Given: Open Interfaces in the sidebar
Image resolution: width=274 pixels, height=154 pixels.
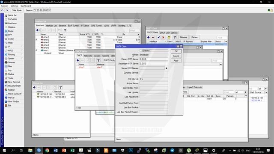Looking at the screenshot, I should point(12,23).
